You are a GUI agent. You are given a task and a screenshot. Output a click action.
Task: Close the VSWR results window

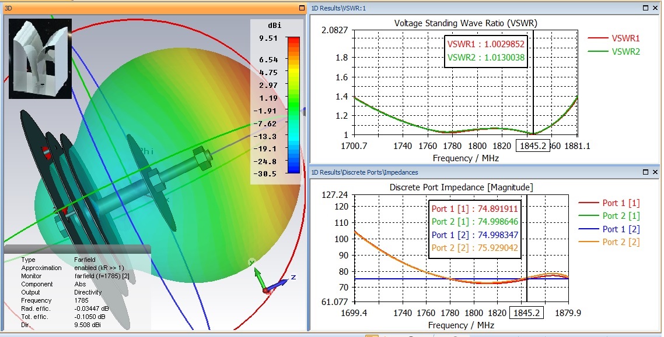pos(655,8)
